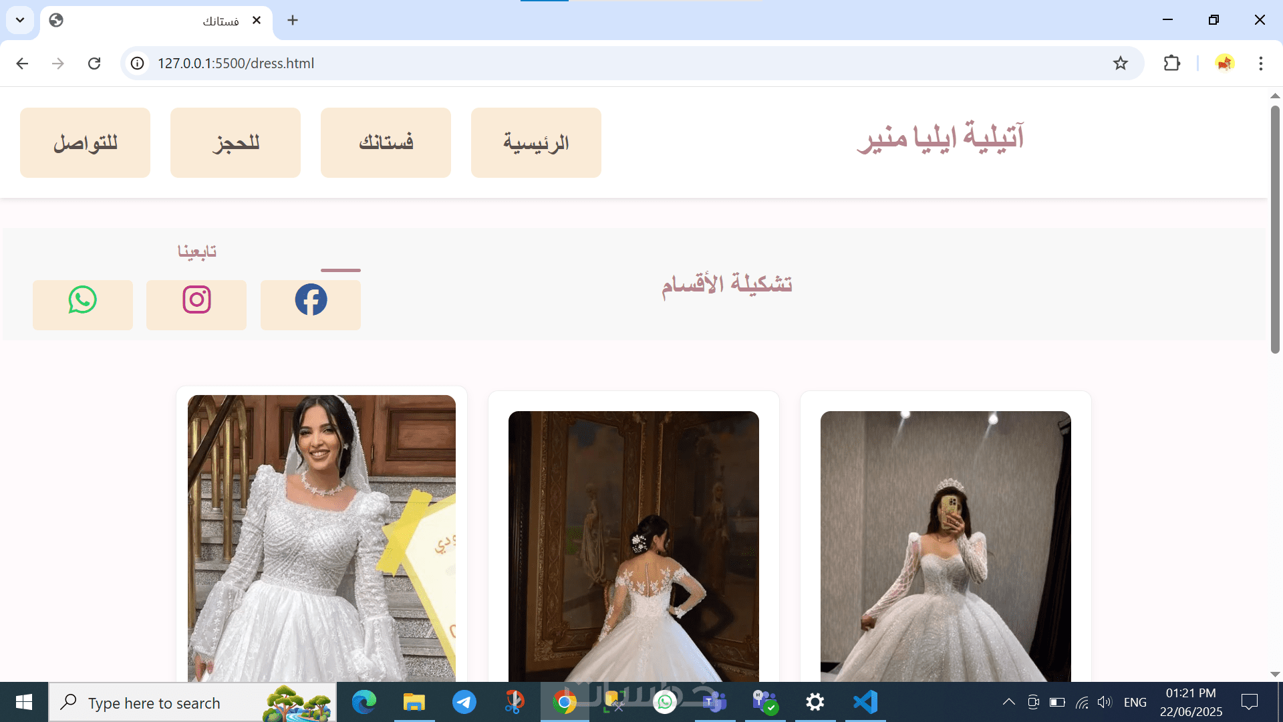Expand the tab search dropdown arrow

coord(20,20)
